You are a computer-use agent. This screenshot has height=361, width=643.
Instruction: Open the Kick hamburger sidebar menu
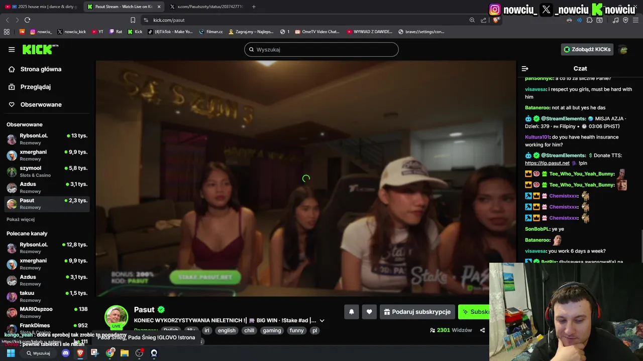tap(12, 49)
